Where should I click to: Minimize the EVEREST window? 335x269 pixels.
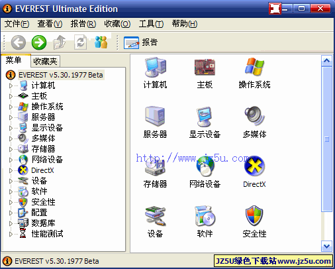coord(287,9)
